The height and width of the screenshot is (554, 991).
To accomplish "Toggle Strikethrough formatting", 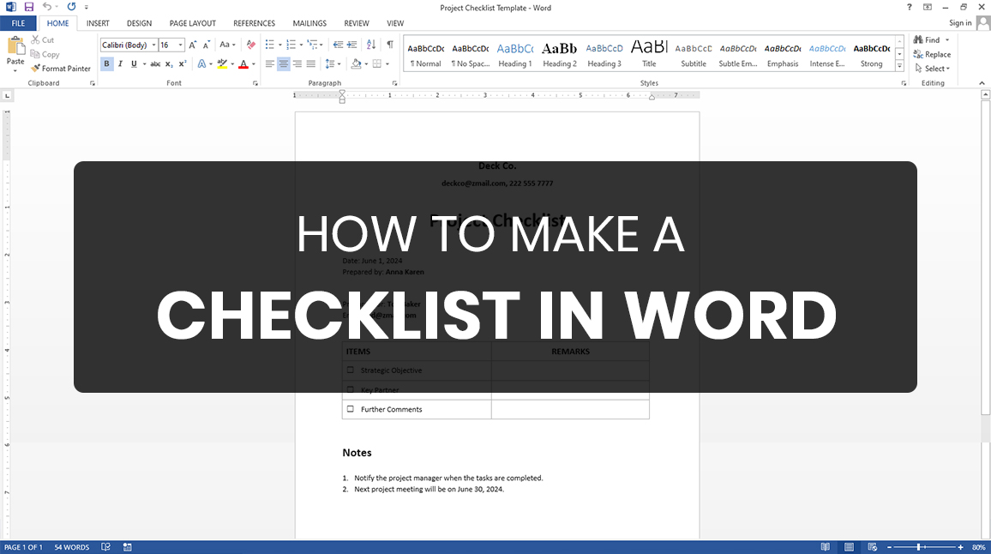I will (x=155, y=63).
